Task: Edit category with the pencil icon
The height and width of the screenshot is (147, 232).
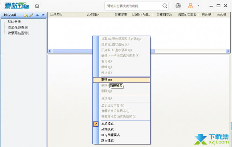Action: click(x=32, y=15)
